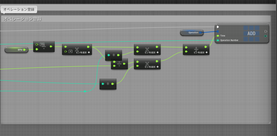The image size is (277, 136).
Task: Click the ADD node execution output pin
Action: tap(266, 31)
